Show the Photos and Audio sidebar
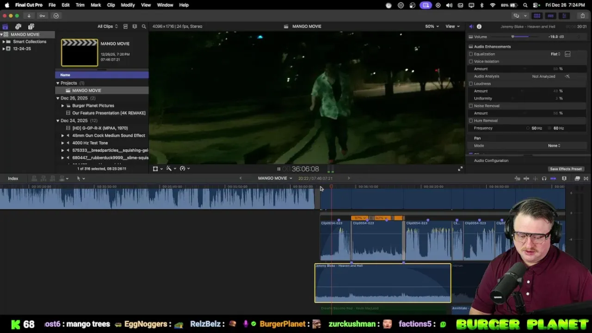Screen dimensions: 592x333 (x=18, y=26)
